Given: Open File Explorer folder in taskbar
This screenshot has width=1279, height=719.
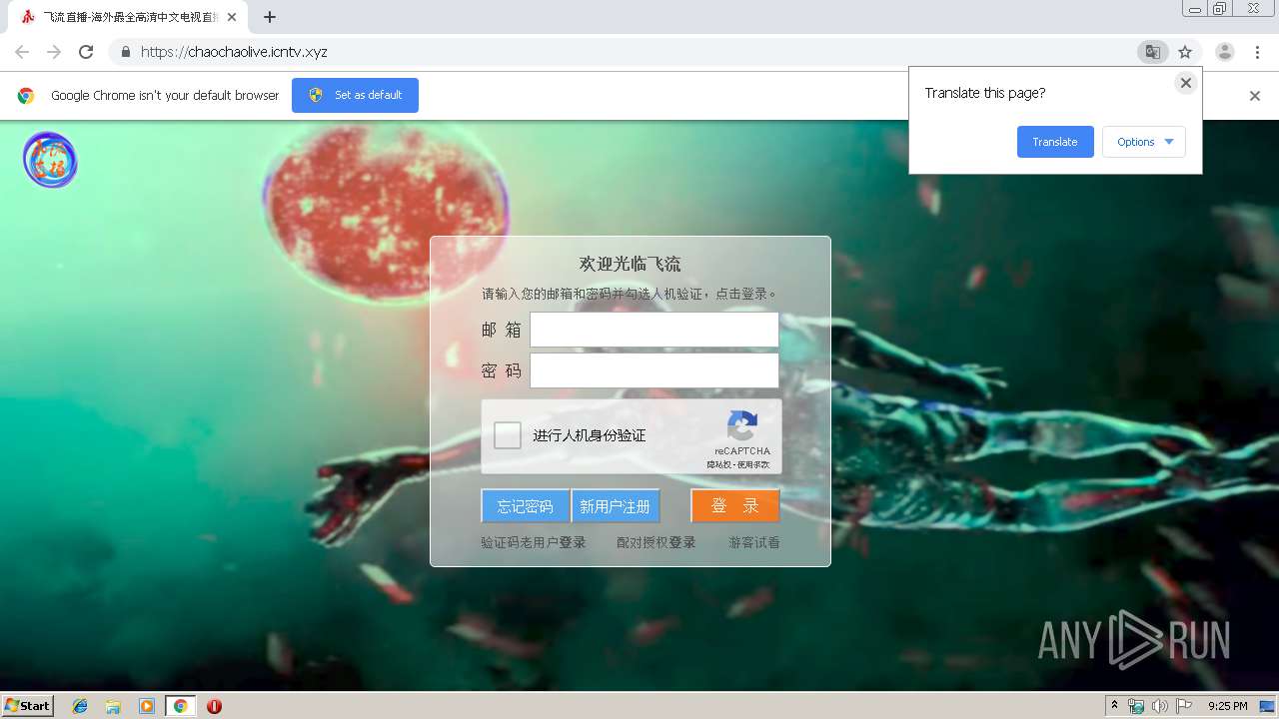Looking at the screenshot, I should pyautogui.click(x=113, y=706).
